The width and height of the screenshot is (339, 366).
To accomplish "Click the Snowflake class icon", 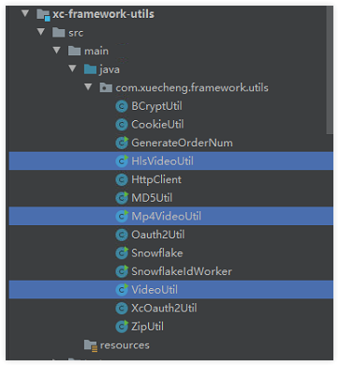I will (x=122, y=253).
